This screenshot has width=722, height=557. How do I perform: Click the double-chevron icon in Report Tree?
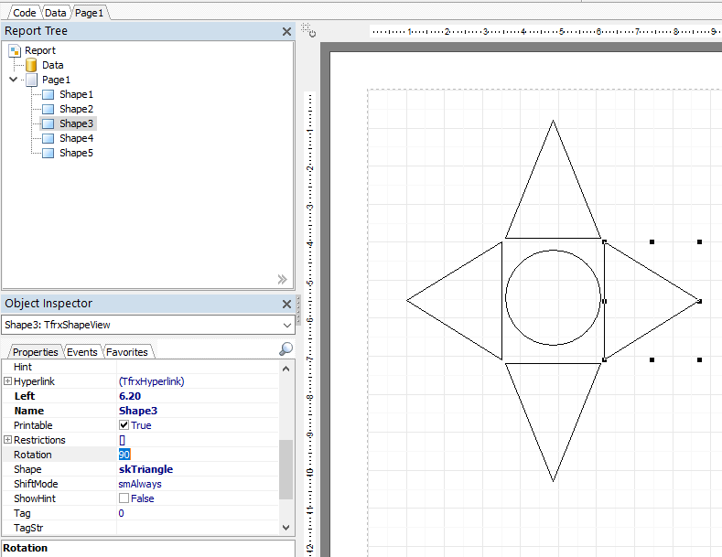click(x=282, y=279)
